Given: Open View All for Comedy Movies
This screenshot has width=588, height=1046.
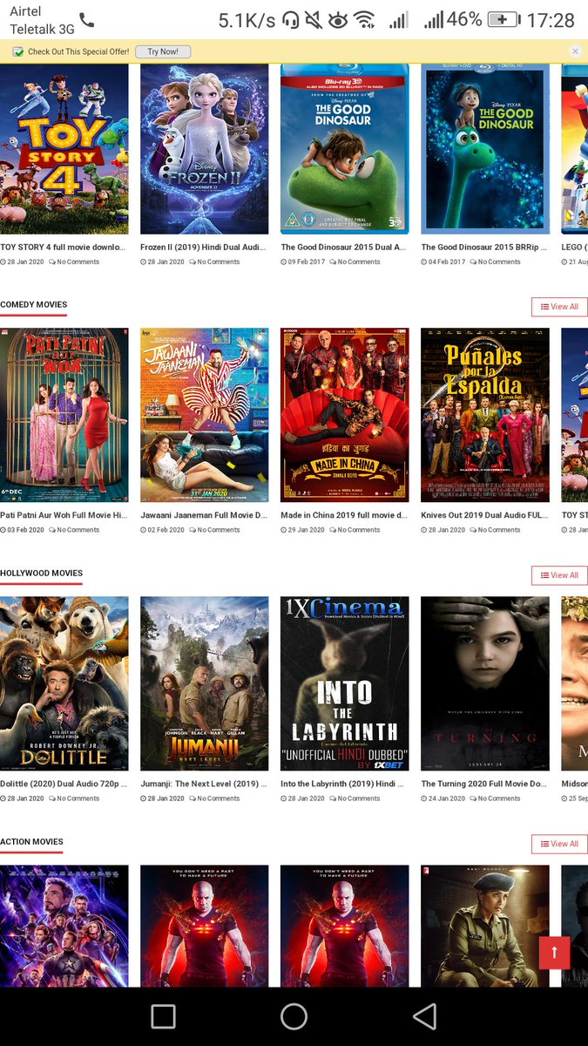Looking at the screenshot, I should [x=559, y=307].
